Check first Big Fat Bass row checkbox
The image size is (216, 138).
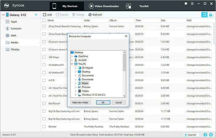coord(44,111)
